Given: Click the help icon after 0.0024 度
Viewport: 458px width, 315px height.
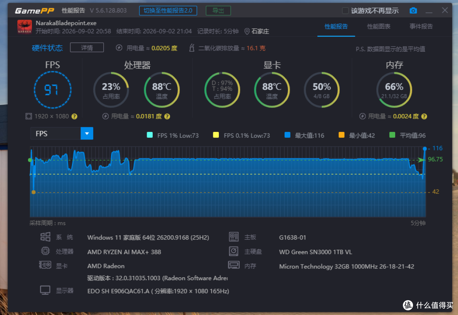Looking at the screenshot, I should pos(424,117).
